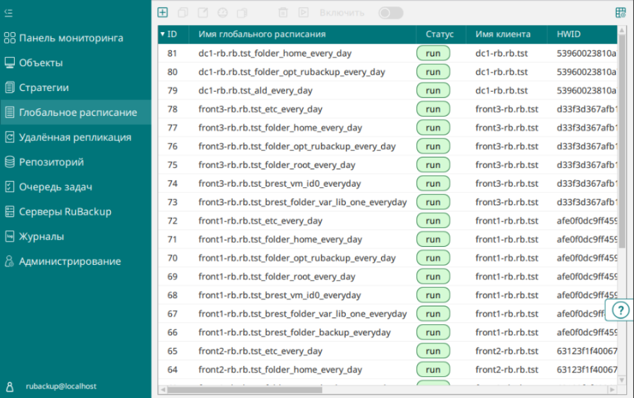Screen dimensions: 634x398
Task: Click the run status badge in row 81
Action: 433,53
